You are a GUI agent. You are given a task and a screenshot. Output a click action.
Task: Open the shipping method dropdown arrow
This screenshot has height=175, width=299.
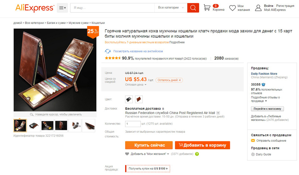tap(218, 113)
